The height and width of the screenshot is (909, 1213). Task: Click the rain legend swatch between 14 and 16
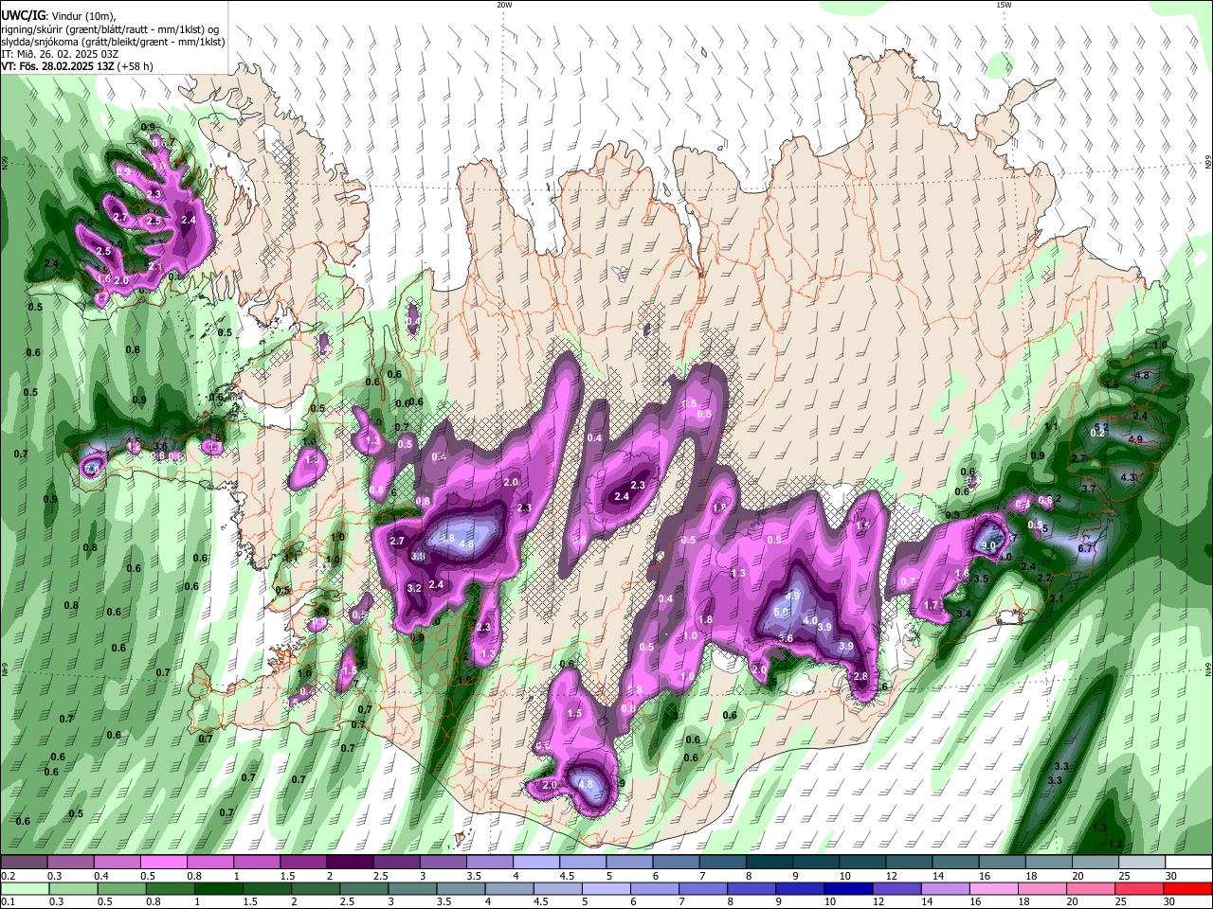click(944, 888)
